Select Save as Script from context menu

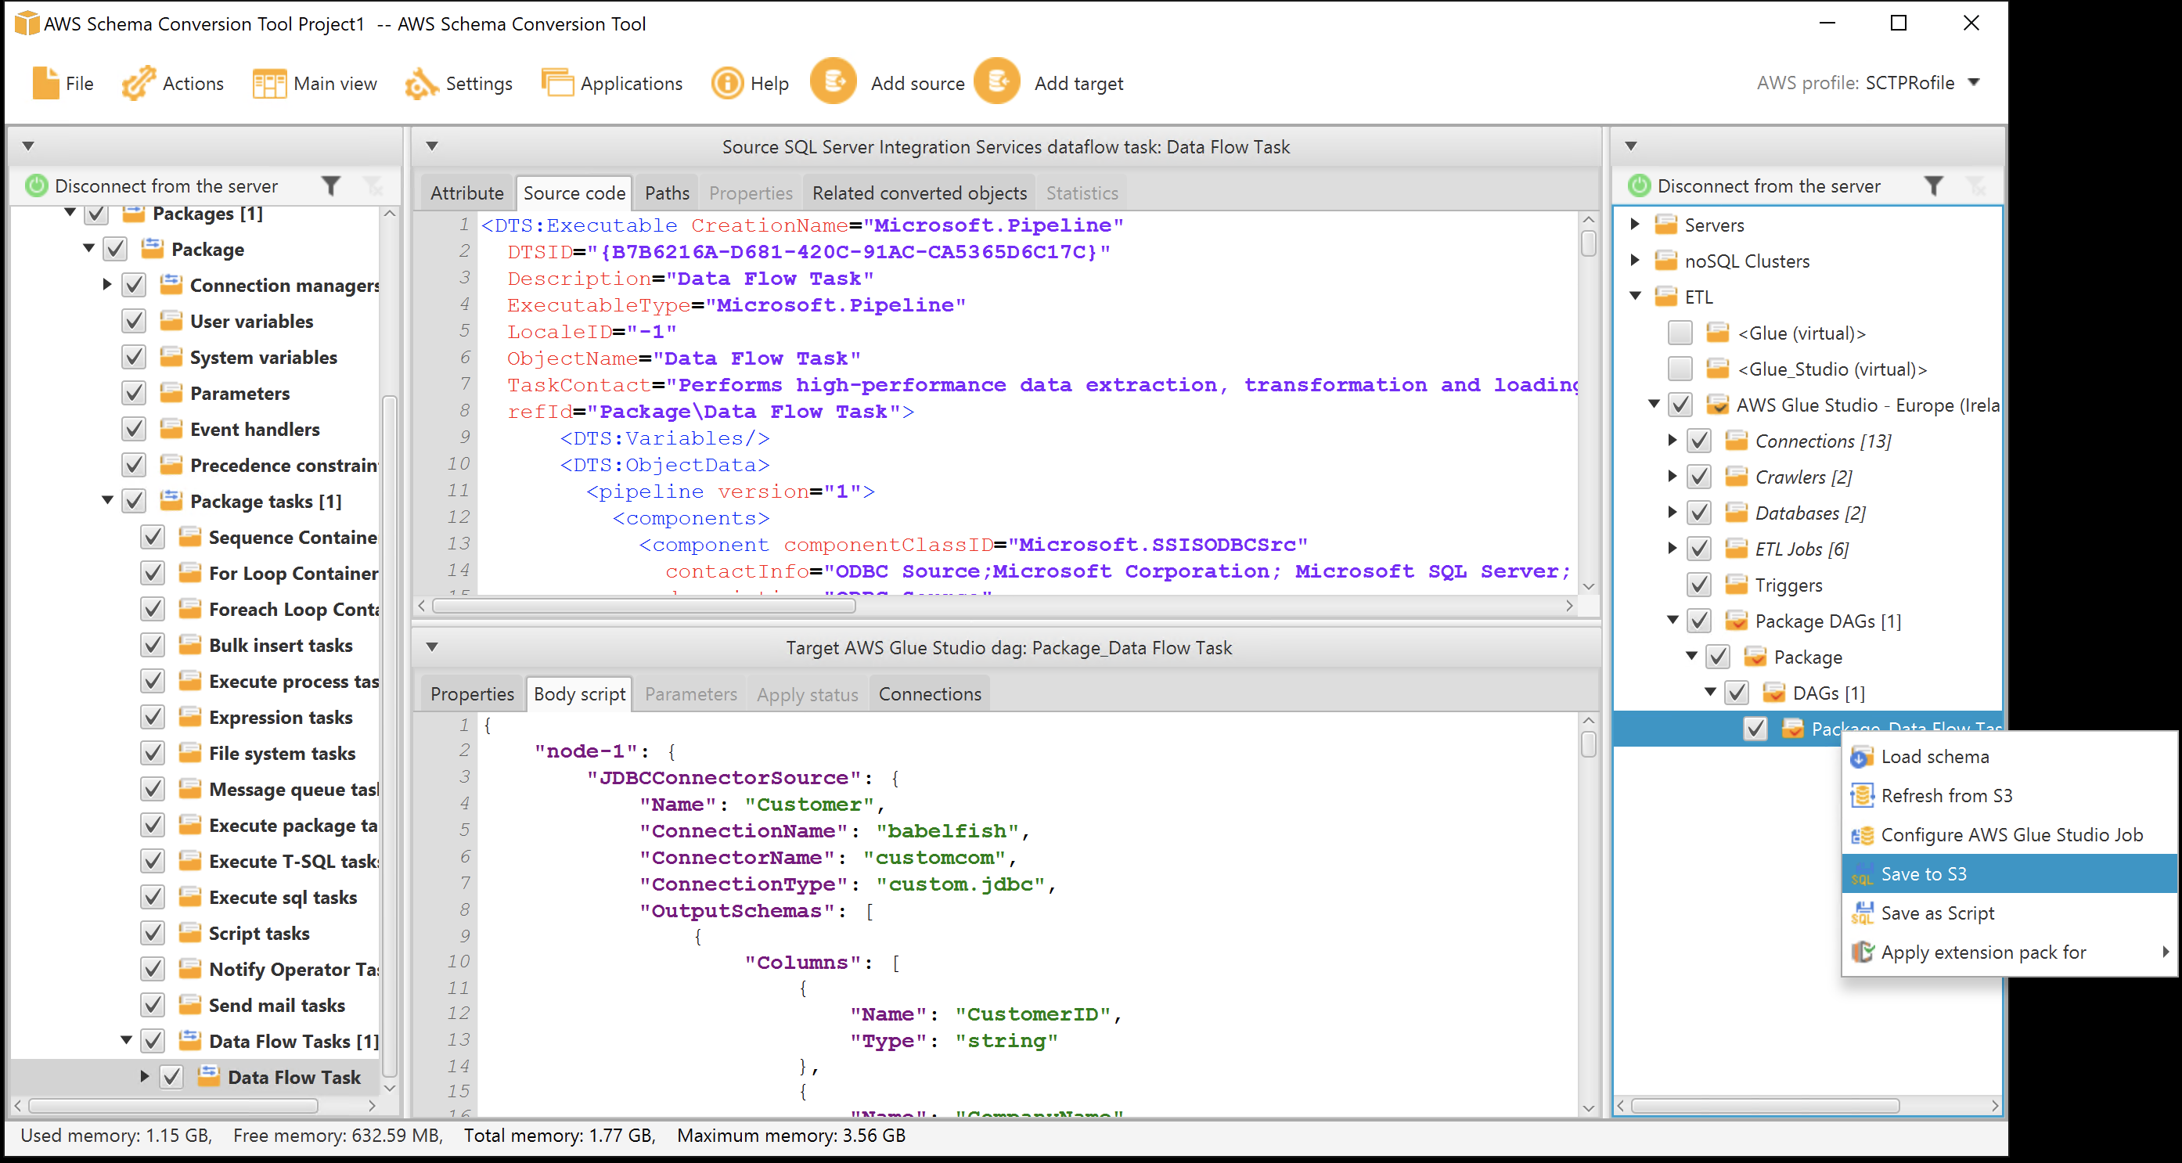tap(1938, 913)
